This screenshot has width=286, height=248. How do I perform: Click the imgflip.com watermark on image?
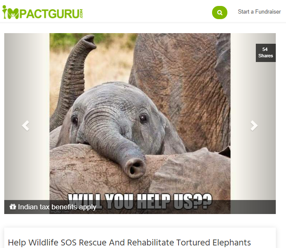coord(59,211)
